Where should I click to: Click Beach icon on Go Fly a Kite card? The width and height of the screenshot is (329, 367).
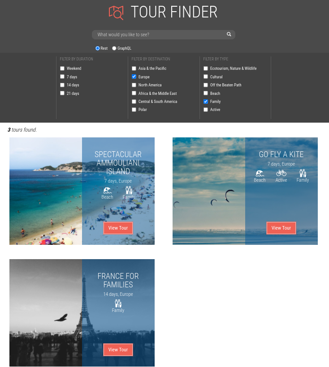tap(260, 173)
